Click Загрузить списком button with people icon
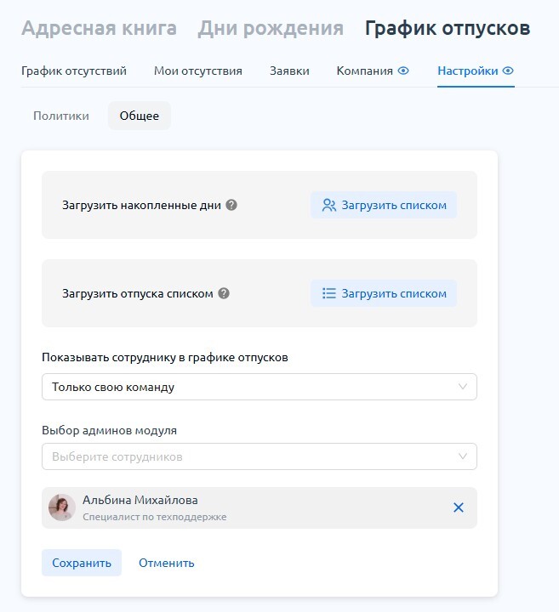Image resolution: width=559 pixels, height=612 pixels. pyautogui.click(x=384, y=205)
